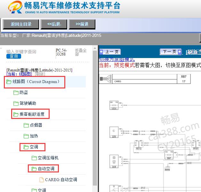Click the 当前：线路图 link
The height and width of the screenshot is (192, 201).
19,74
